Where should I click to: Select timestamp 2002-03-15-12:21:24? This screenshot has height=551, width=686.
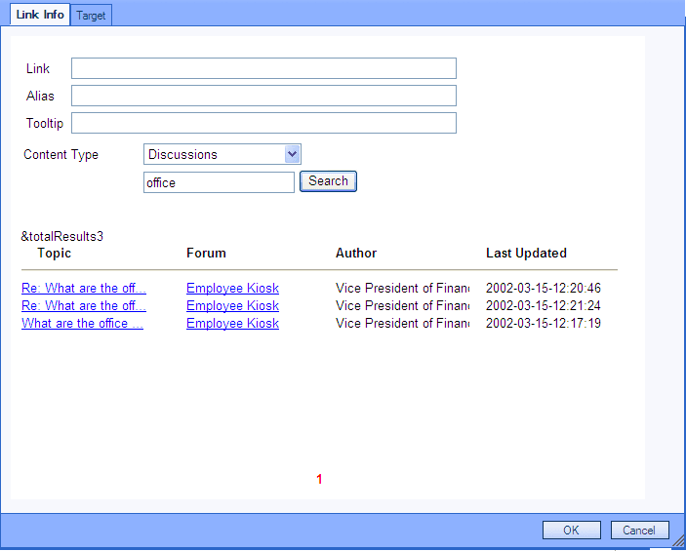(544, 305)
